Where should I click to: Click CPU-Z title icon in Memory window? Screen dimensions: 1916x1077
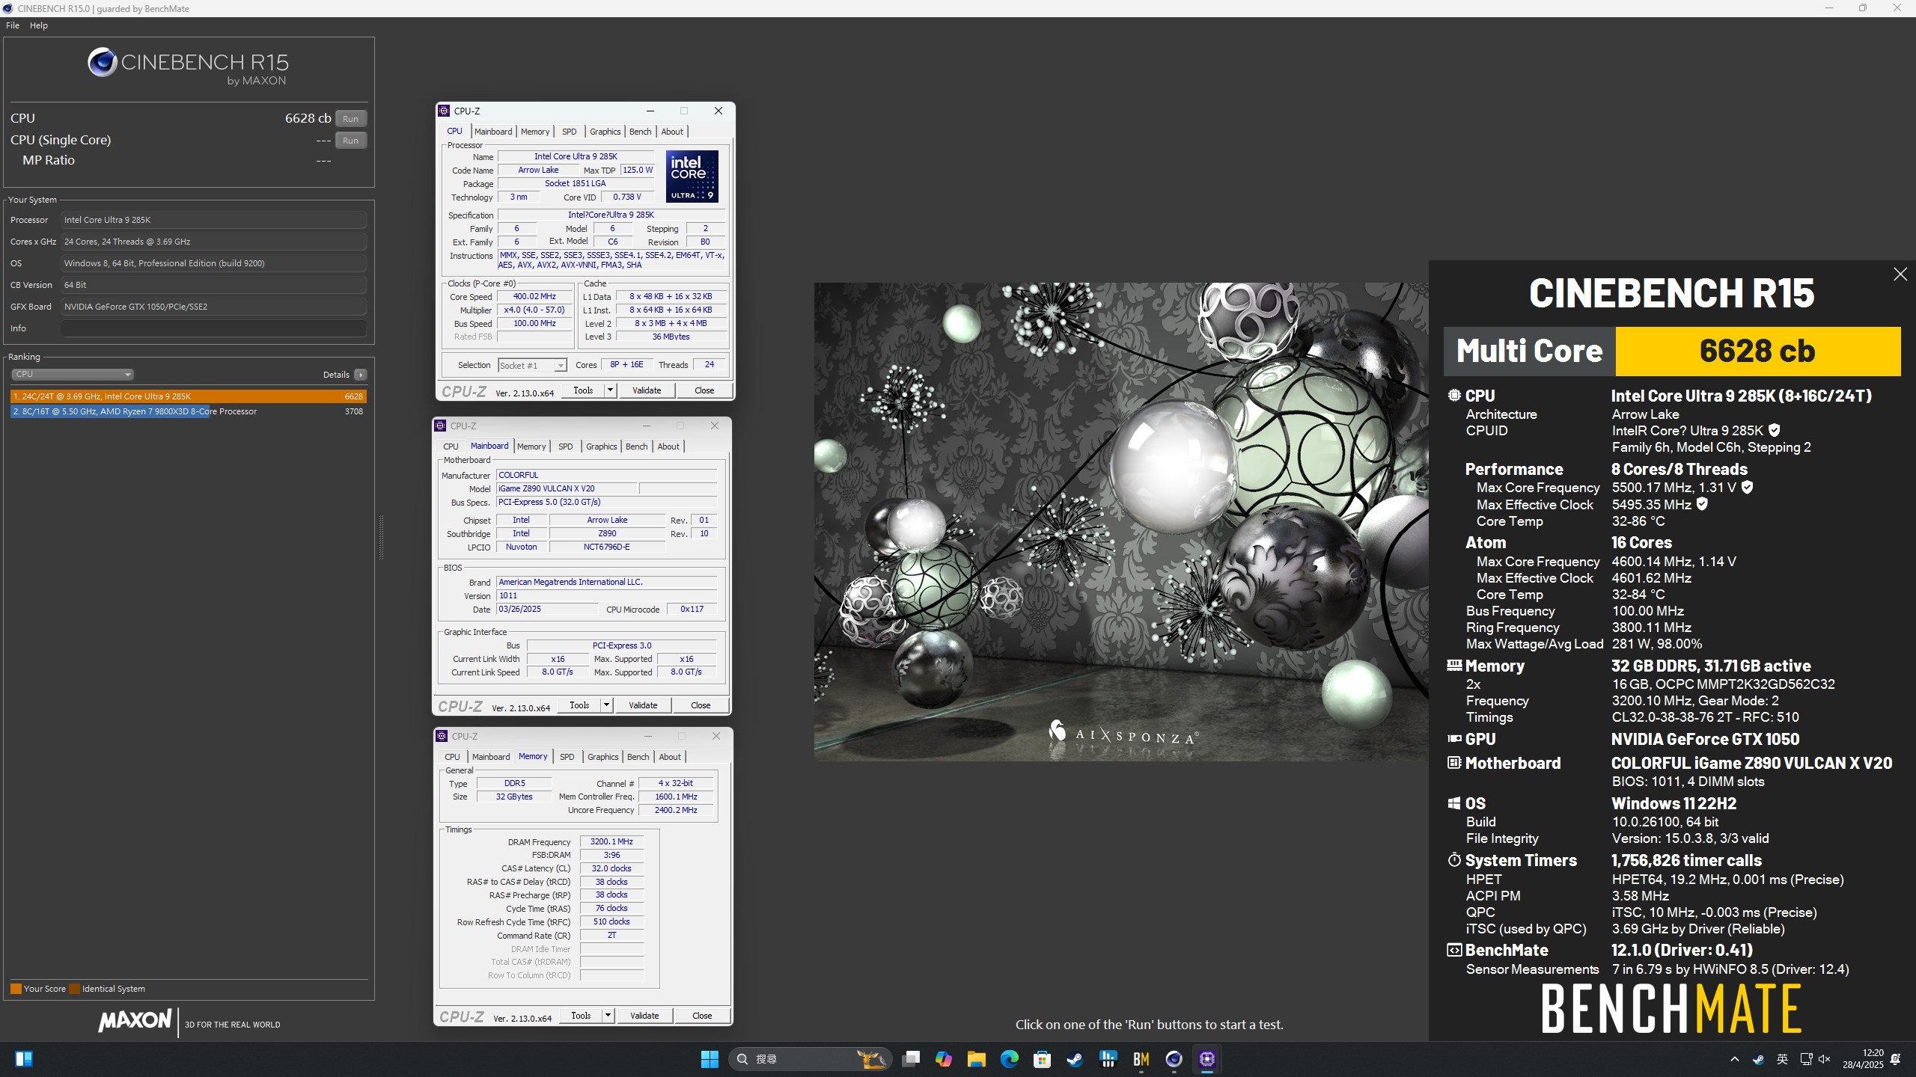pyautogui.click(x=442, y=736)
